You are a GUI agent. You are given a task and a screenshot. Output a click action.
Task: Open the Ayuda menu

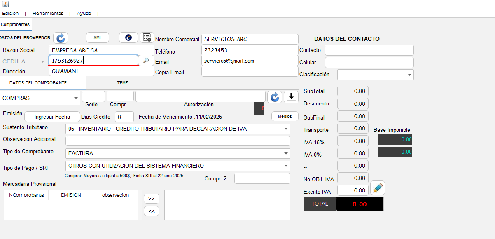point(84,13)
